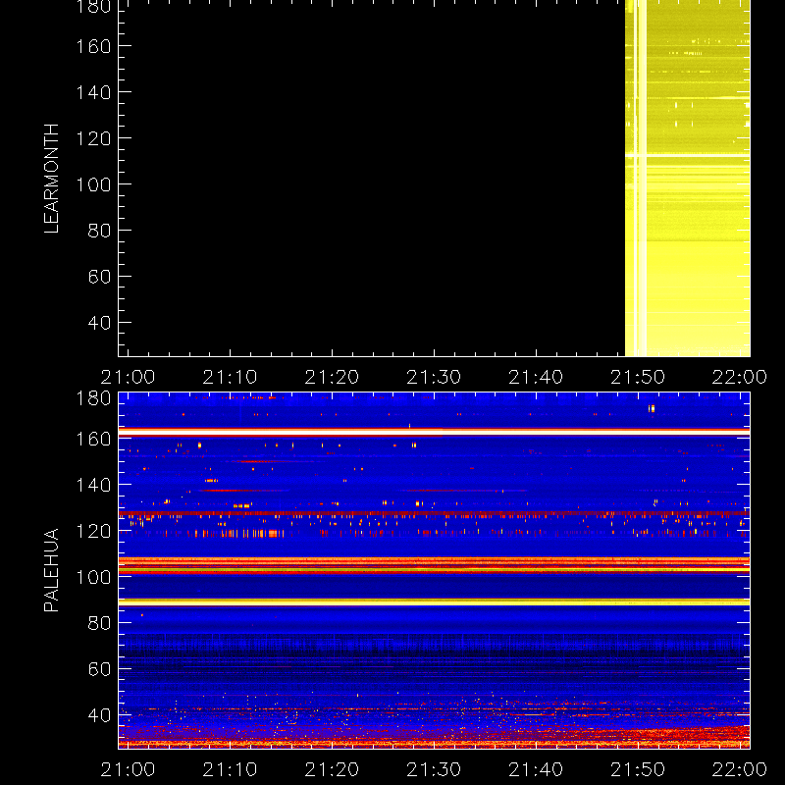Click 21:50 time label under Learmonth plot
This screenshot has height=785, width=785.
point(638,377)
